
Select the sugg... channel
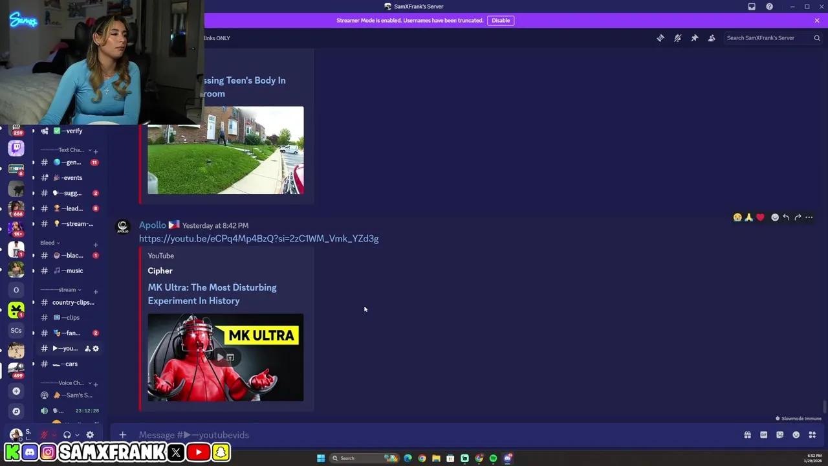pos(69,193)
